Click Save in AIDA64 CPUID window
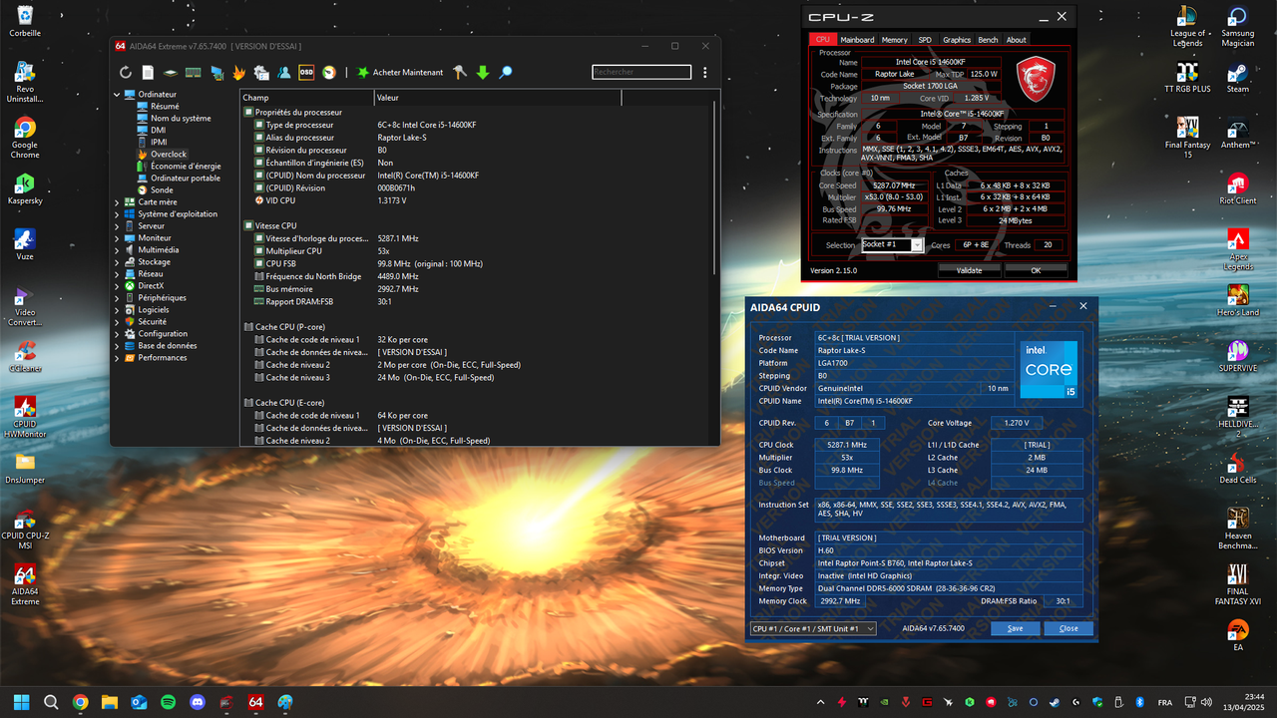This screenshot has width=1277, height=718. click(1015, 628)
